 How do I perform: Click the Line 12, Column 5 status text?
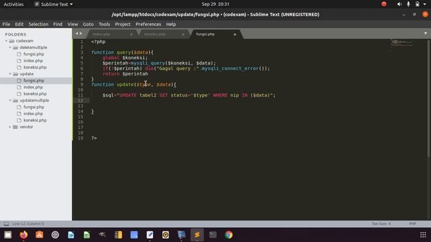28,224
